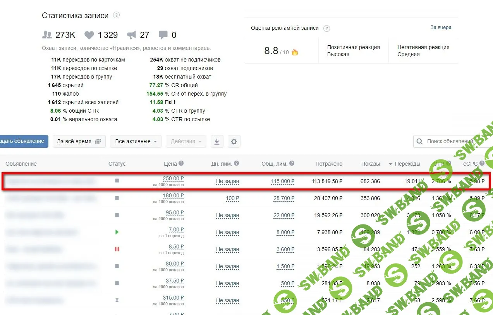Click the Не задан daily limit in 250.00 ₽ row
This screenshot has width=493, height=315.
coord(228,181)
